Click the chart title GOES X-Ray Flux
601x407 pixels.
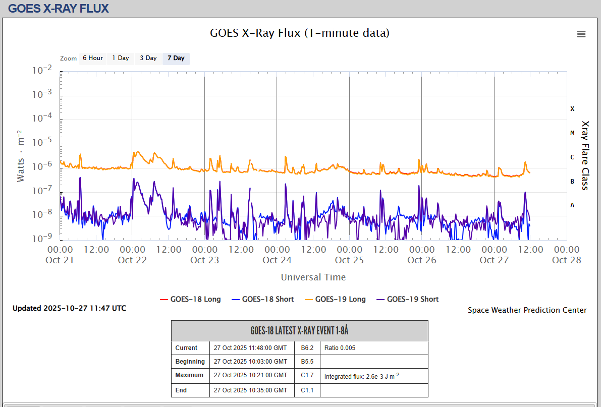click(300, 33)
